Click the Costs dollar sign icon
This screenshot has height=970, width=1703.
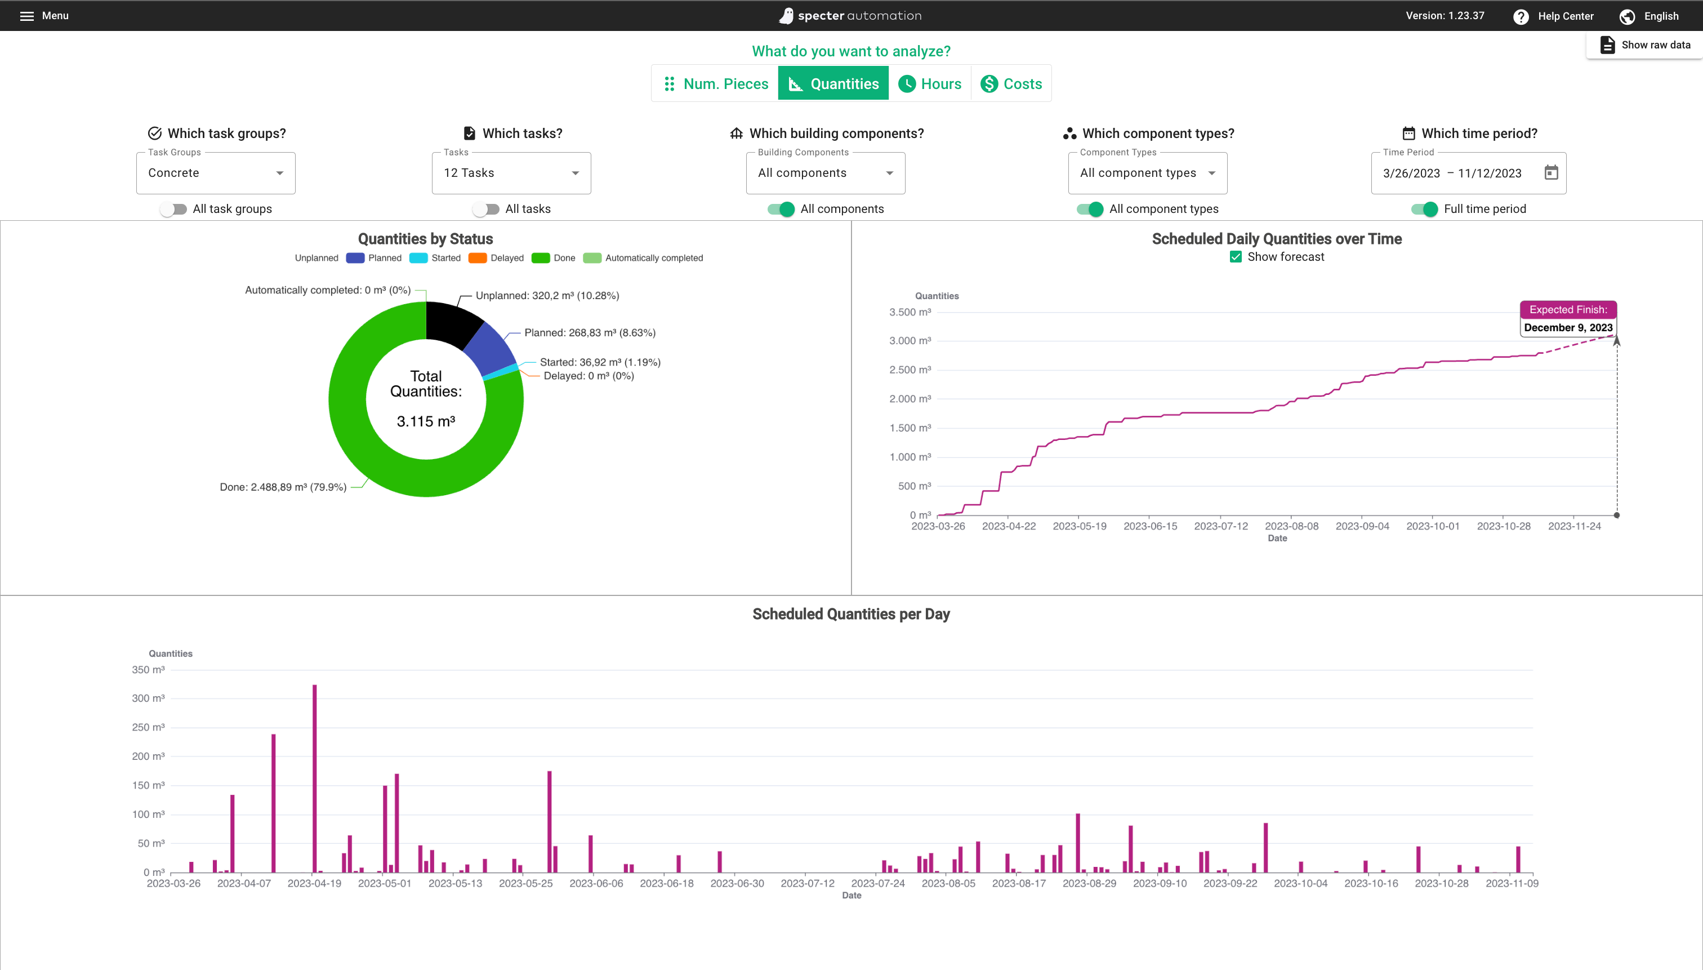(989, 84)
